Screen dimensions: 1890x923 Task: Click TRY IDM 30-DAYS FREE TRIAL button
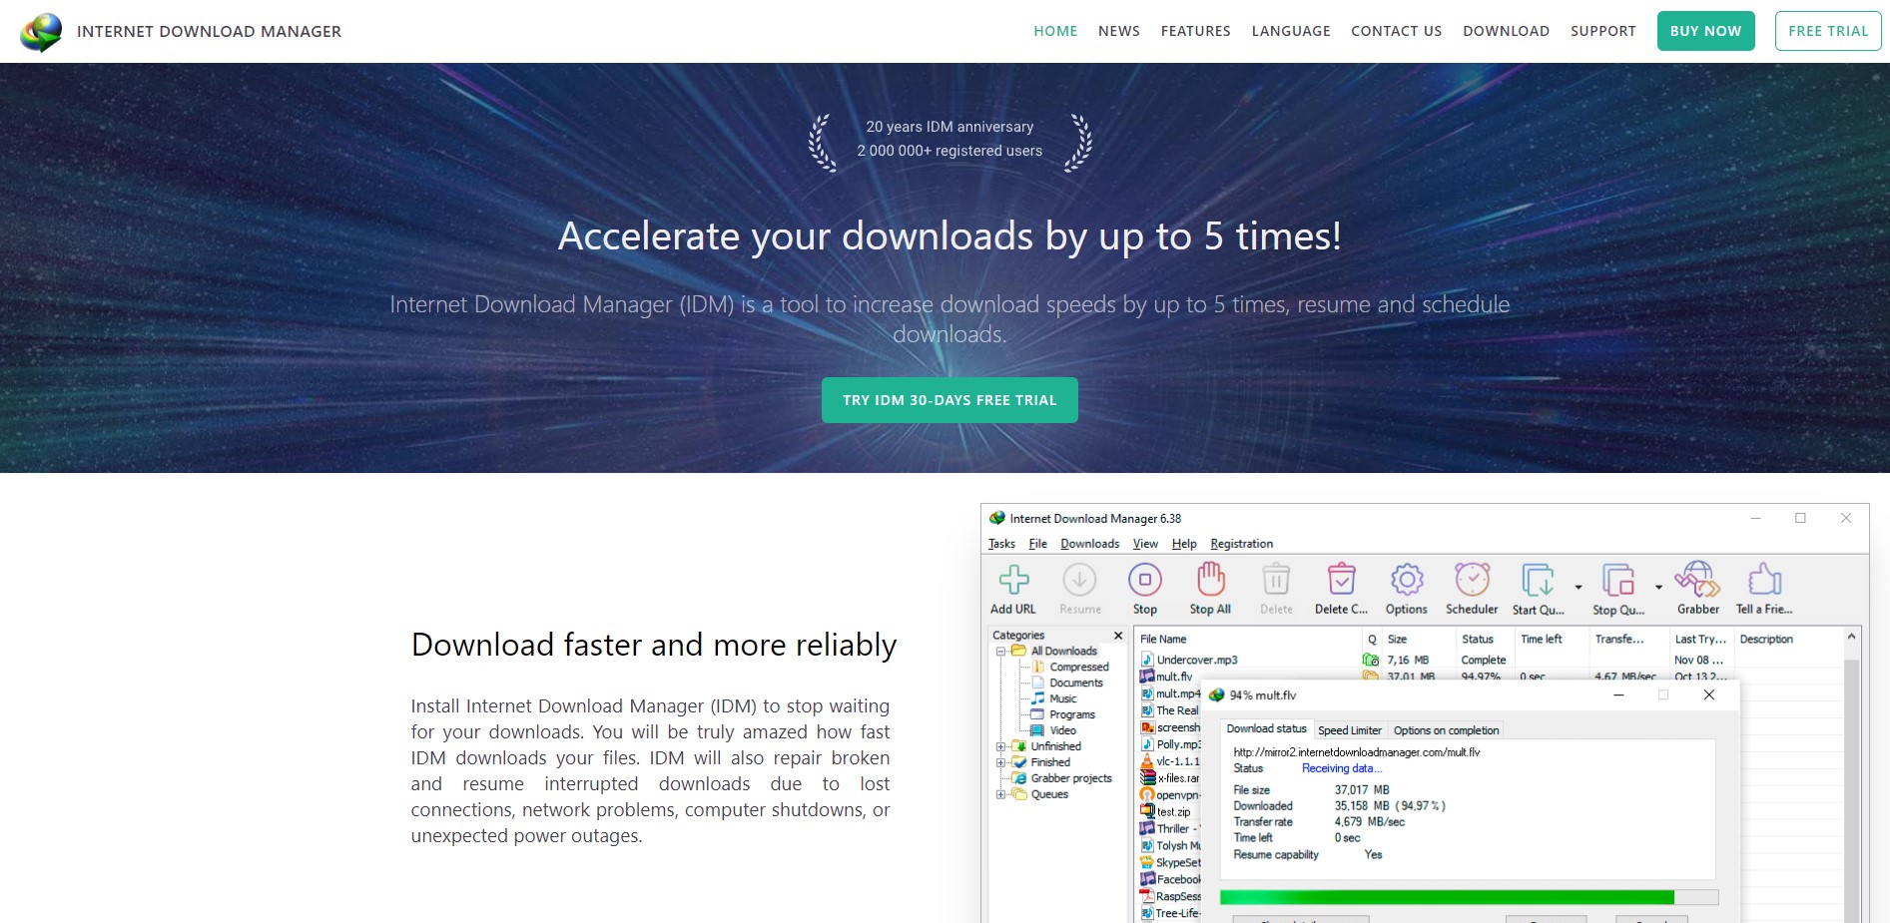click(x=948, y=400)
